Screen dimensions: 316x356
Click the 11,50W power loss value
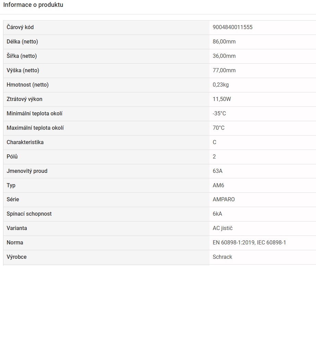pyautogui.click(x=222, y=99)
